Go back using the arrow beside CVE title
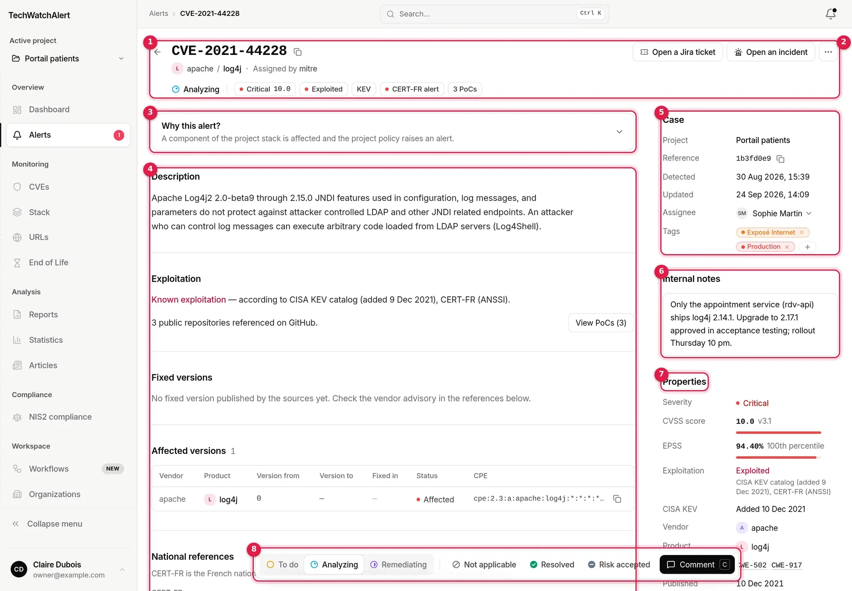The height and width of the screenshot is (591, 852). (158, 52)
